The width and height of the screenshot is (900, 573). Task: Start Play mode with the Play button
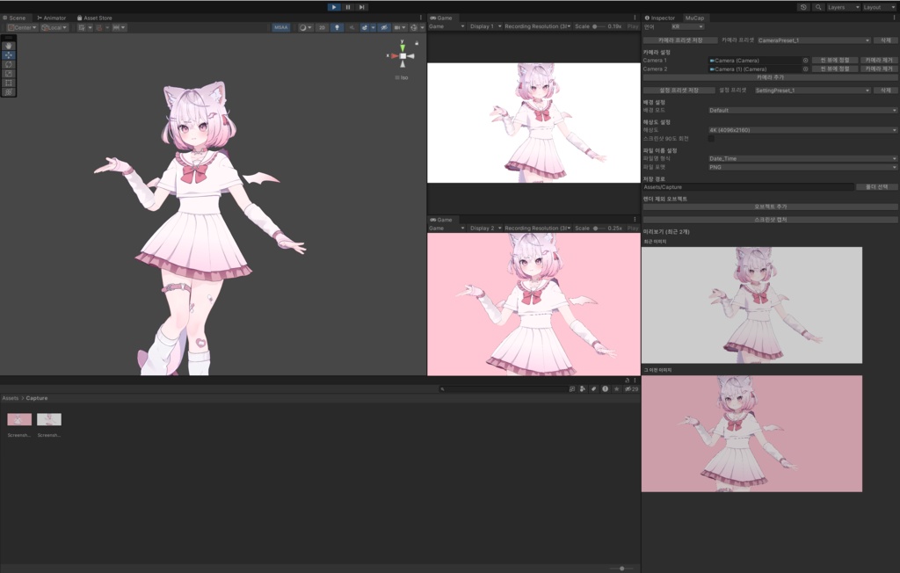pyautogui.click(x=333, y=7)
